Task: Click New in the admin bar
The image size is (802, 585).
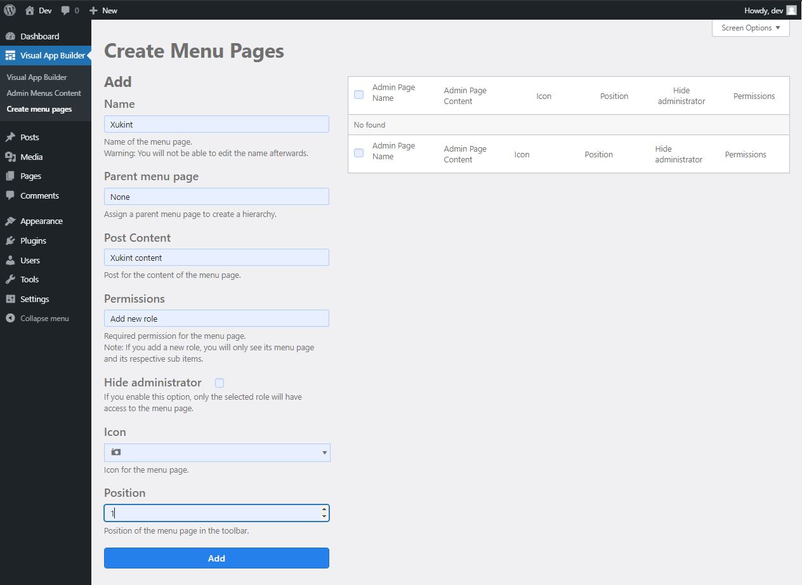Action: (x=110, y=10)
